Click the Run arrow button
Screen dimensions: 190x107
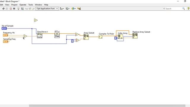3,9
